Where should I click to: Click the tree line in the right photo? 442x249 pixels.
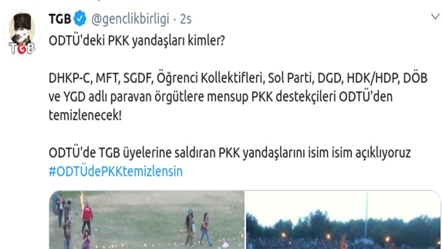[x=343, y=226]
